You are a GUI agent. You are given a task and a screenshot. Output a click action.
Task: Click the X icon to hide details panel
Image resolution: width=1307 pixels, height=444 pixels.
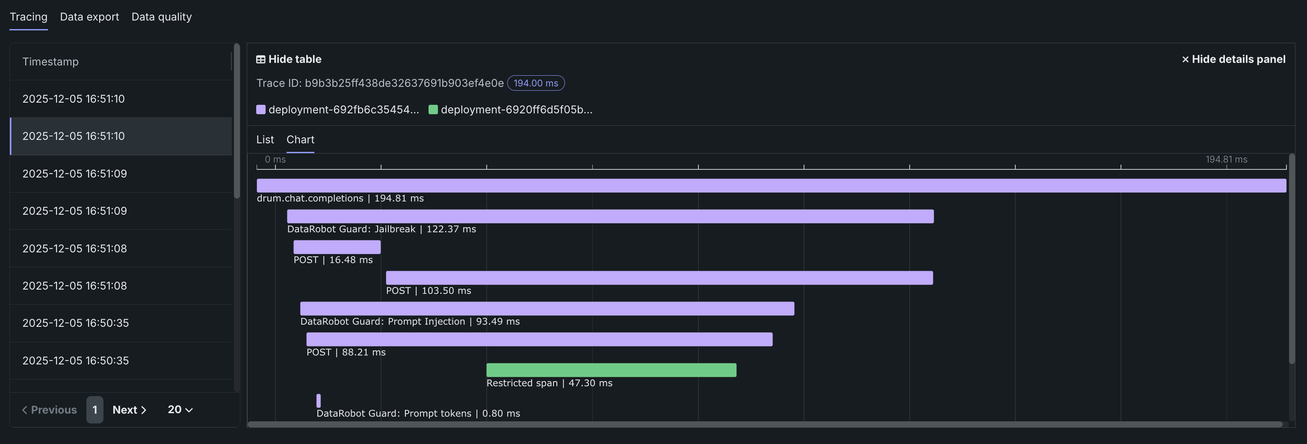1185,59
